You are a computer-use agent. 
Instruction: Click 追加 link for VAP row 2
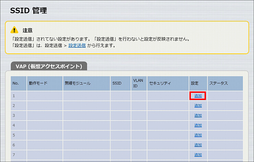pyautogui.click(x=198, y=106)
